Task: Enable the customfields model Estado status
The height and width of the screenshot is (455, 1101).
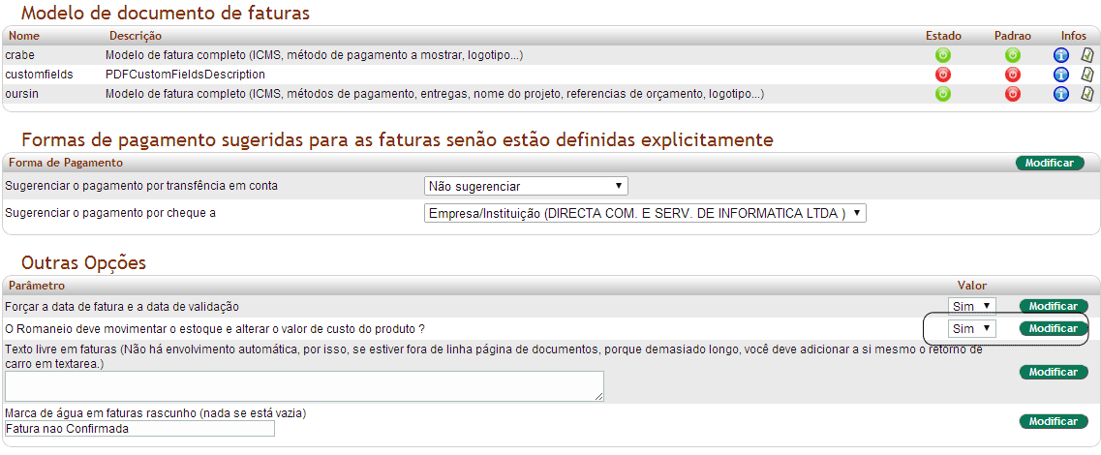Action: 943,75
